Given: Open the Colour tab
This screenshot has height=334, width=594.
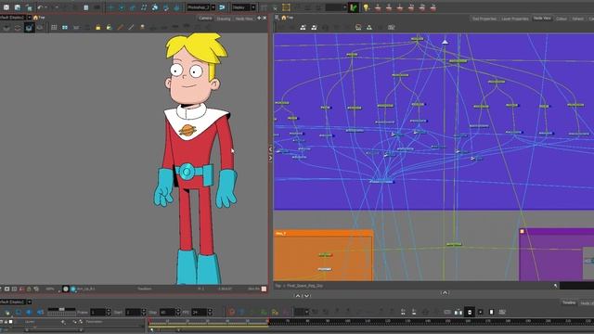Looking at the screenshot, I should click(x=562, y=19).
